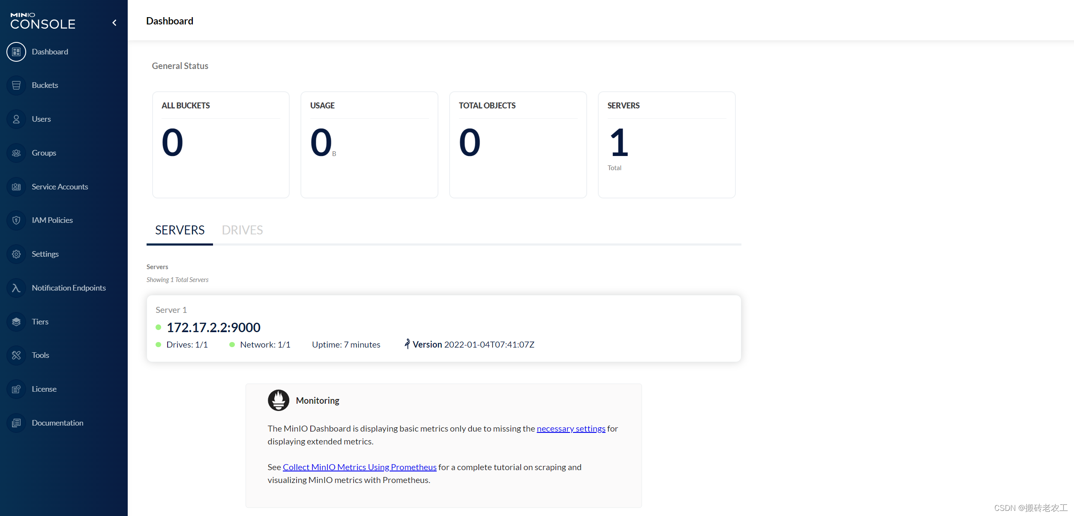Viewport: 1074px width, 516px height.
Task: Click the Users person icon
Action: coord(16,119)
